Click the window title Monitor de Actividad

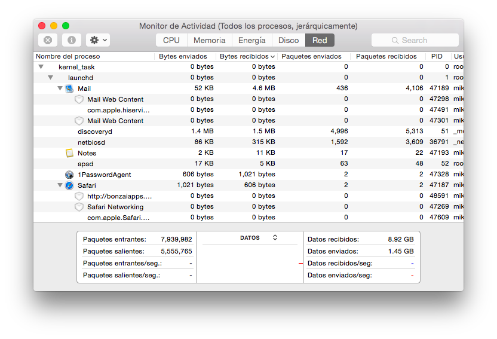248,26
